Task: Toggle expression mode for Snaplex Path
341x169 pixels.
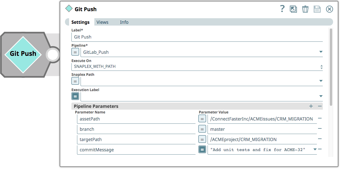Action: tap(75, 81)
